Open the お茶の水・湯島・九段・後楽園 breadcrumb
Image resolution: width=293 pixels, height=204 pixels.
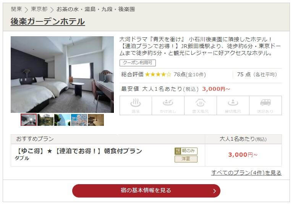96,9
